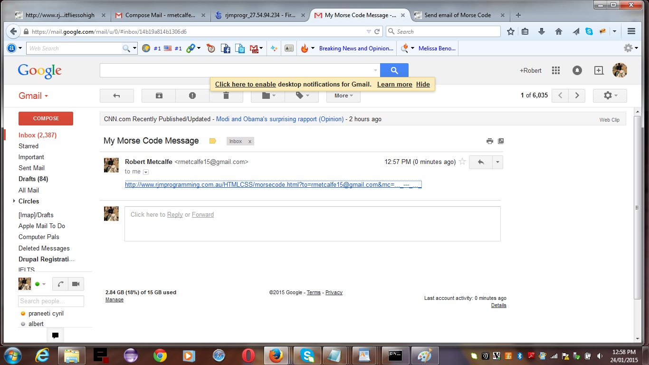Click the Back to Inbox arrow button
Viewport: 649px width, 365px height.
tap(117, 96)
